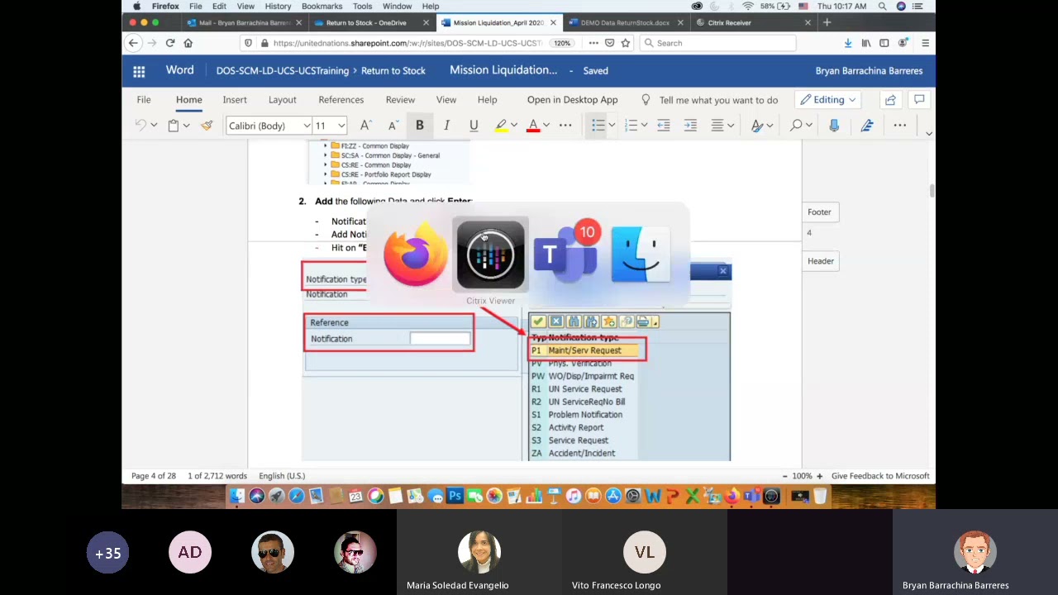Toggle Underline formatting
Viewport: 1058px width, 595px height.
click(x=474, y=126)
